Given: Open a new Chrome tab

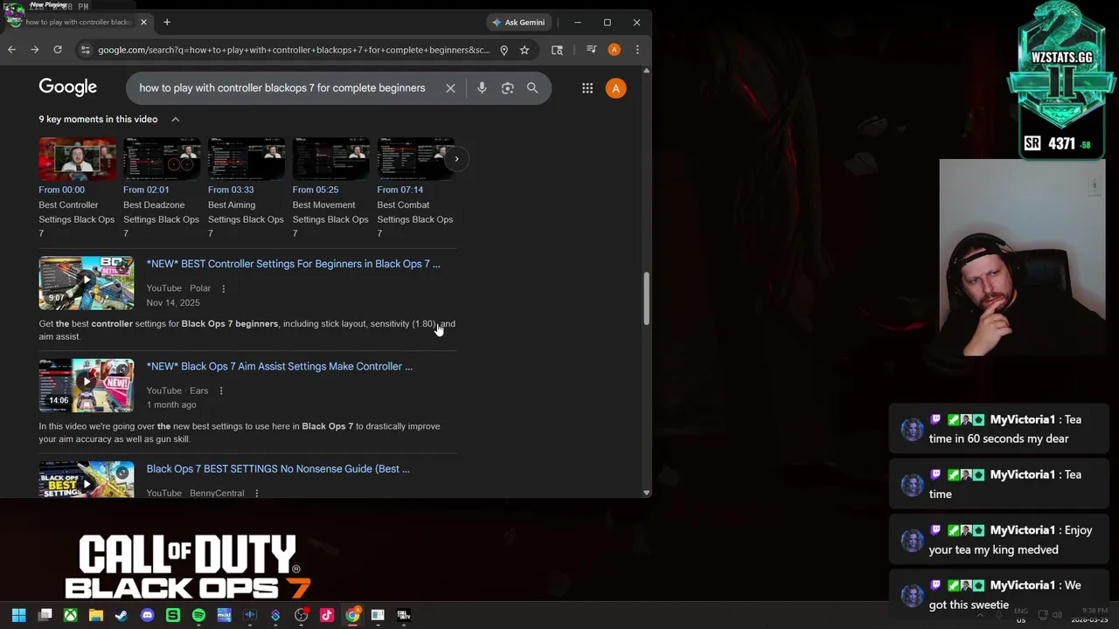Looking at the screenshot, I should point(167,22).
